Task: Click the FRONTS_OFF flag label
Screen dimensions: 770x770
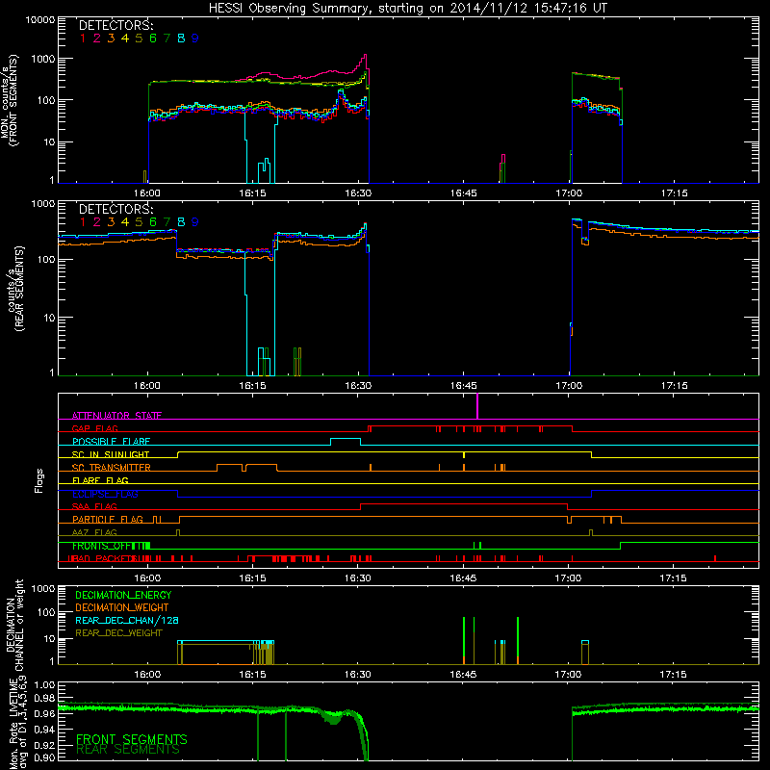Action: pos(103,546)
